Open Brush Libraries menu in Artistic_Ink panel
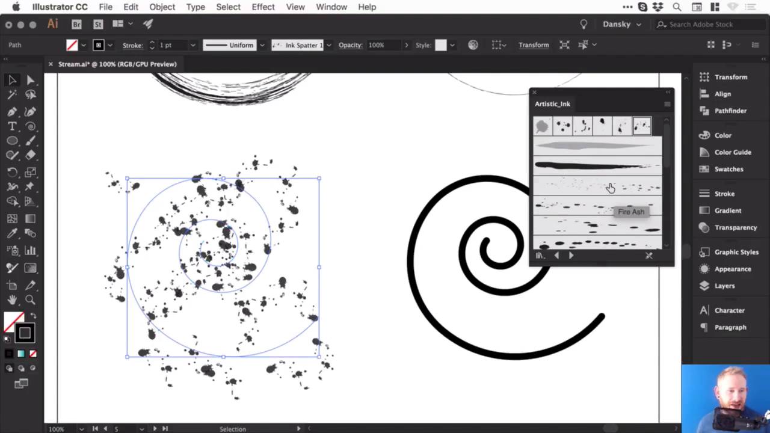The image size is (770, 433). tap(540, 256)
